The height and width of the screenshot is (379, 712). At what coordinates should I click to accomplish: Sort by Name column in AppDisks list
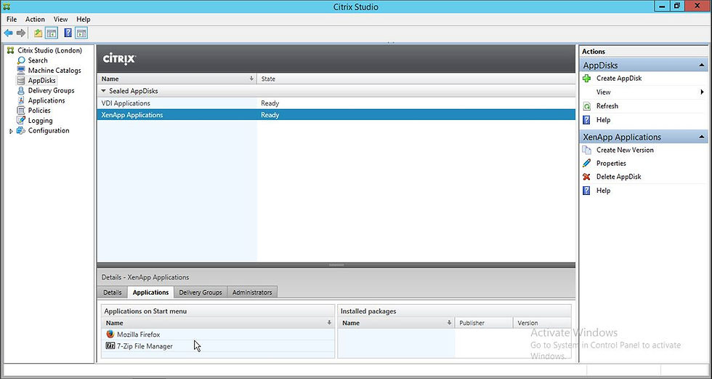[x=177, y=79]
